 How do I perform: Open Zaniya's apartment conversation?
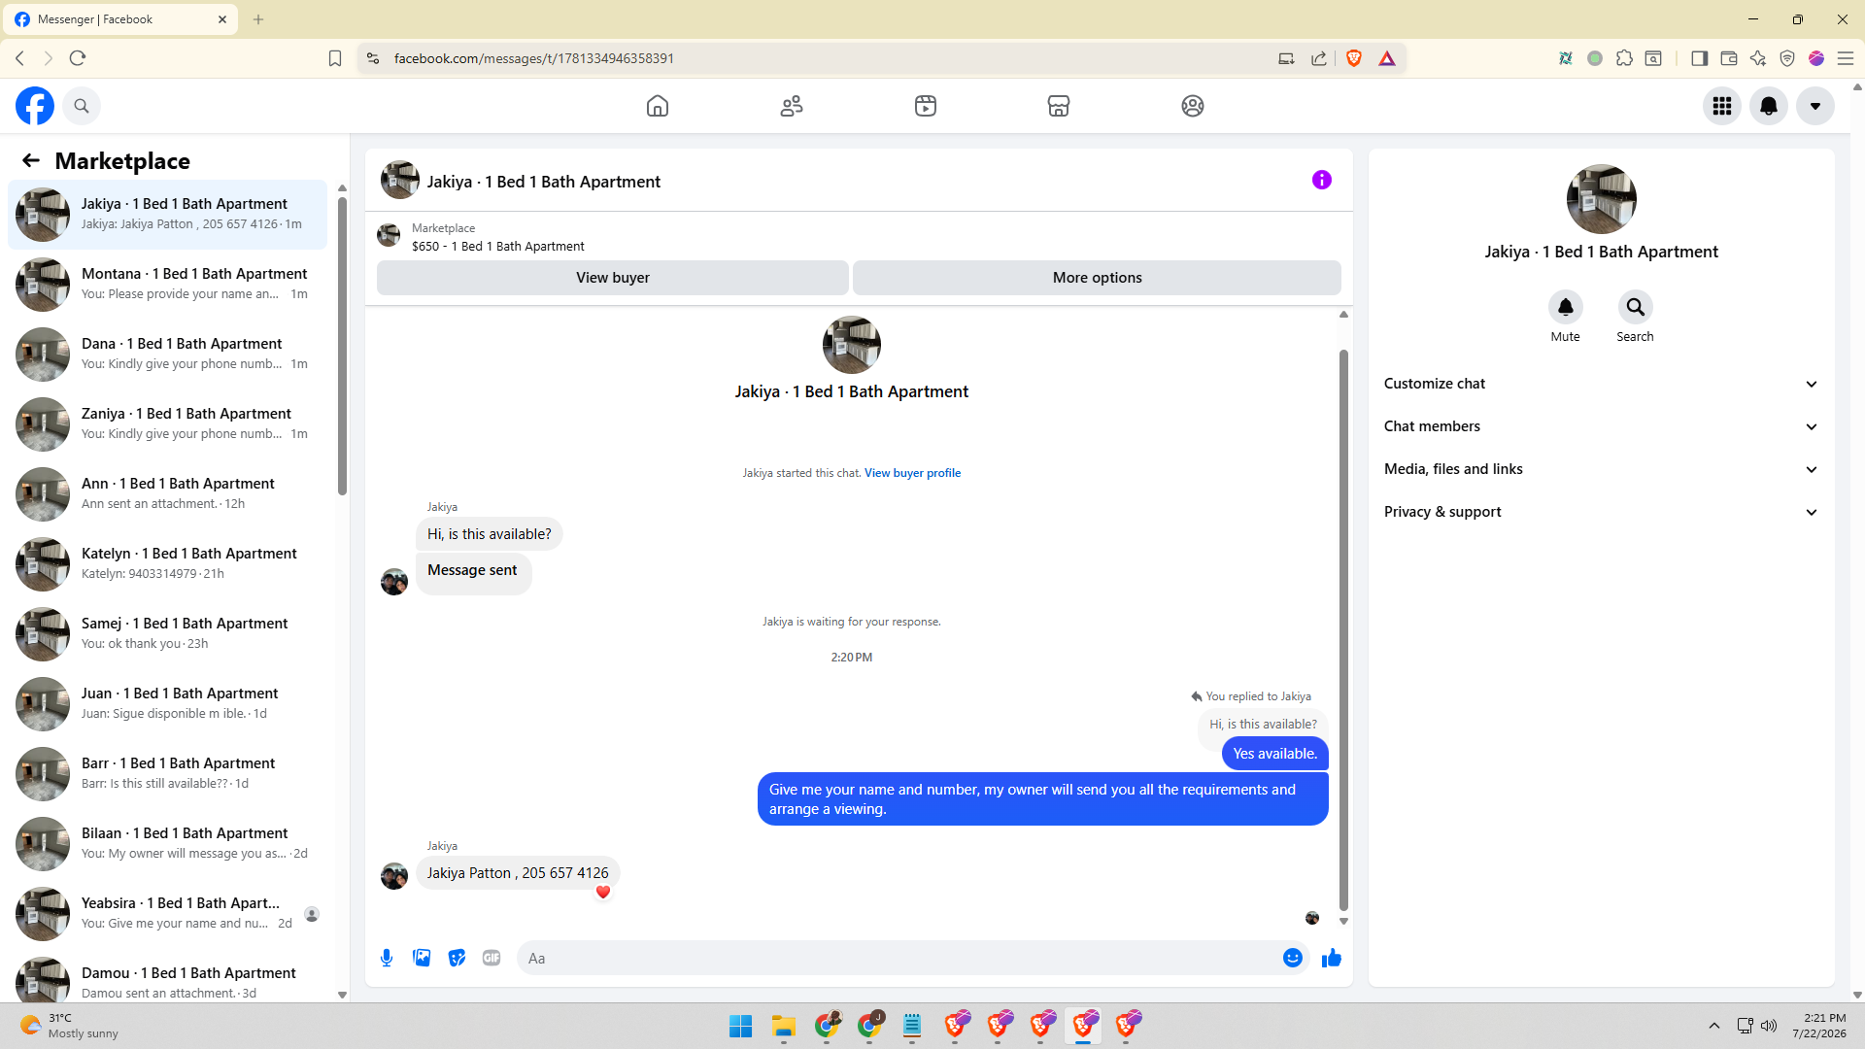[x=167, y=423]
